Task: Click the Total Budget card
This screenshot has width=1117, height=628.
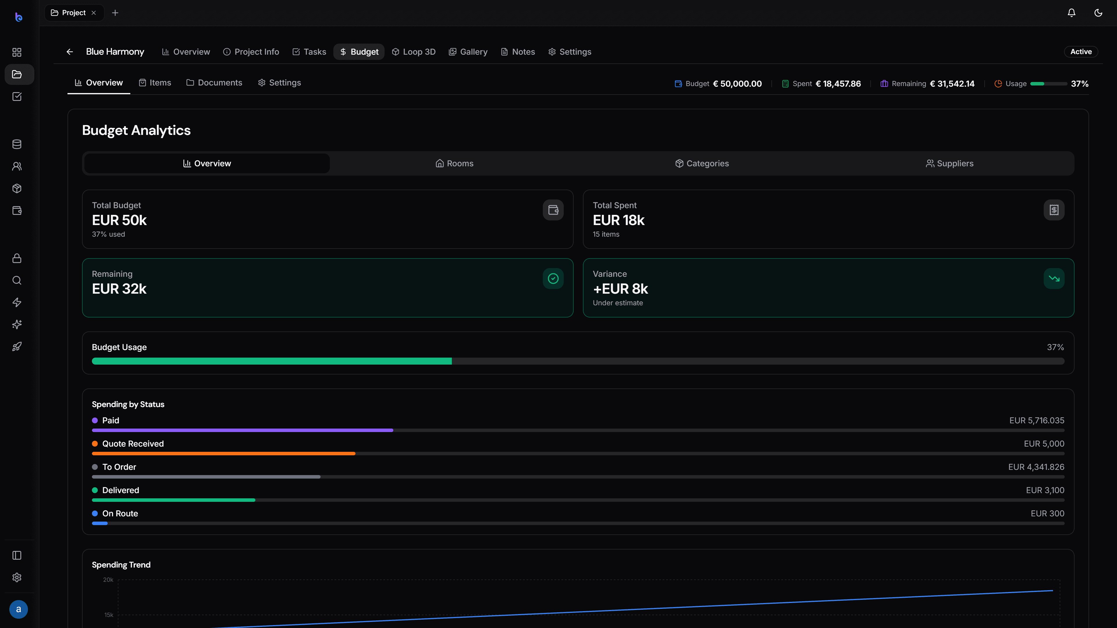Action: click(x=327, y=219)
